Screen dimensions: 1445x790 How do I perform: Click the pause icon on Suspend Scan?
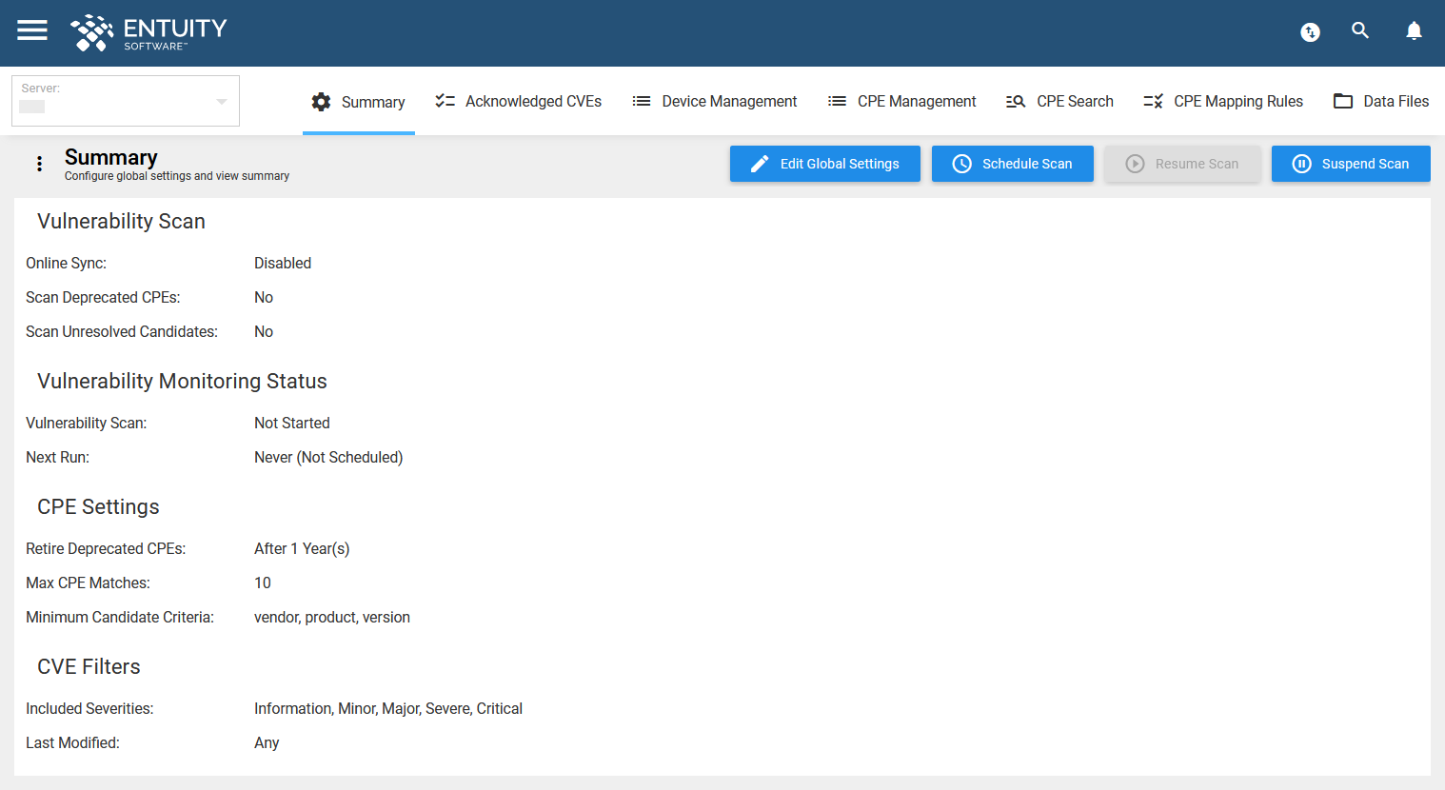tap(1301, 163)
